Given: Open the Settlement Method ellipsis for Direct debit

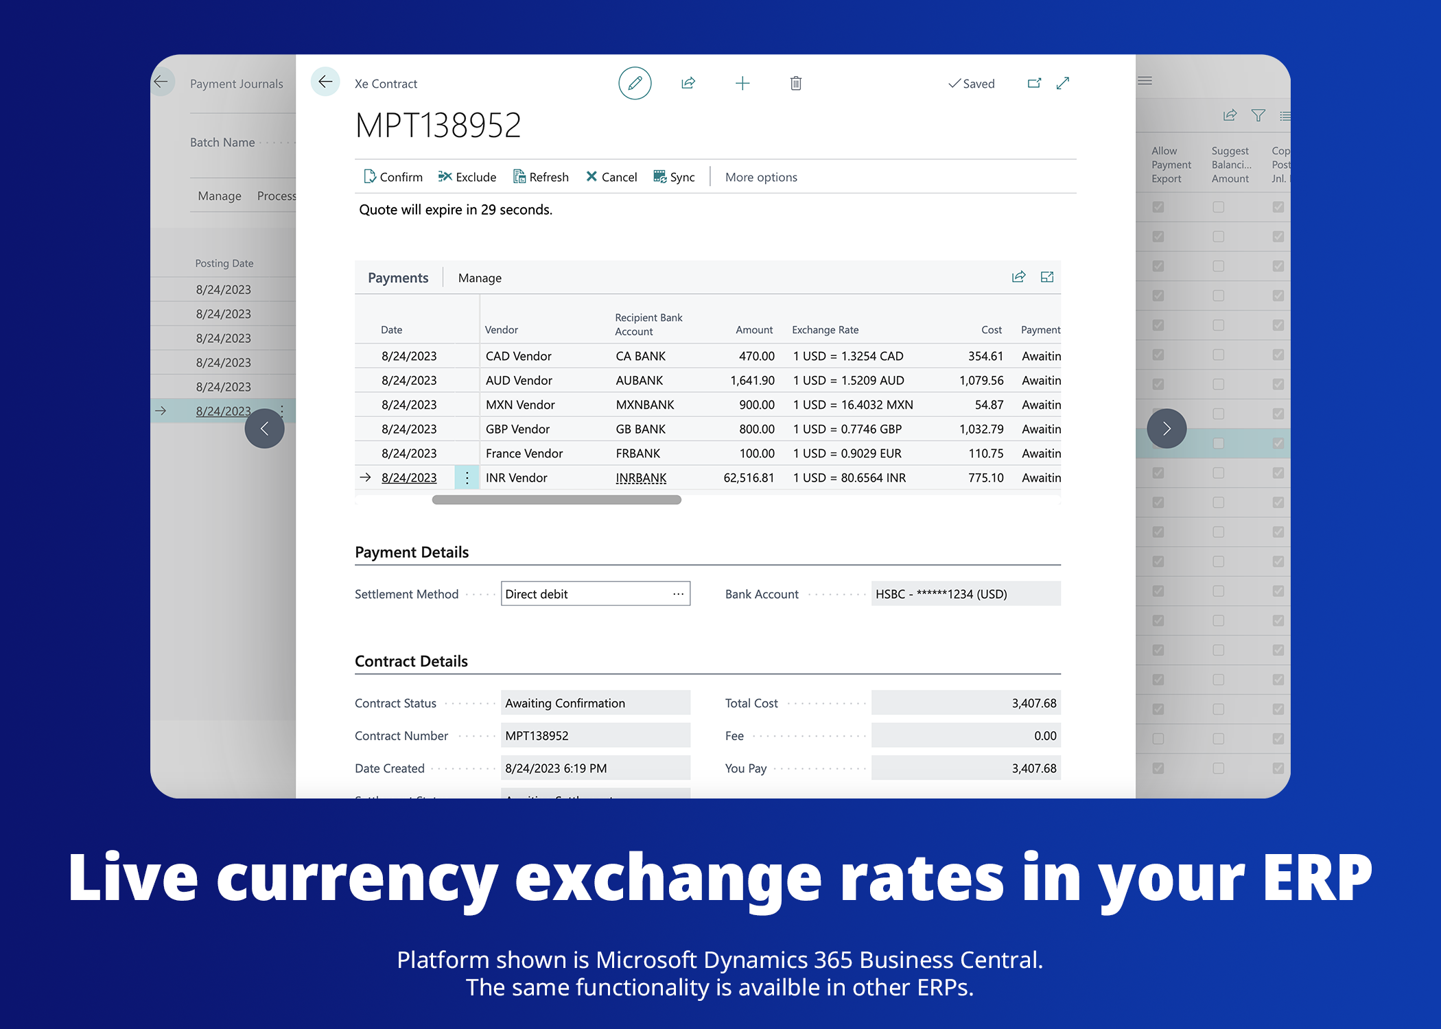Looking at the screenshot, I should click(x=677, y=593).
